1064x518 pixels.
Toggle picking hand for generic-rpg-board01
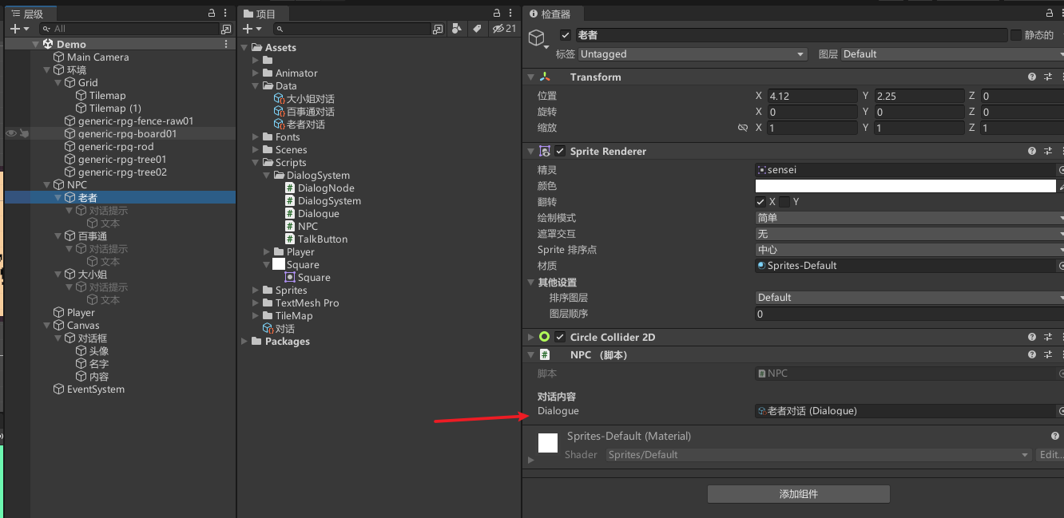click(x=25, y=134)
